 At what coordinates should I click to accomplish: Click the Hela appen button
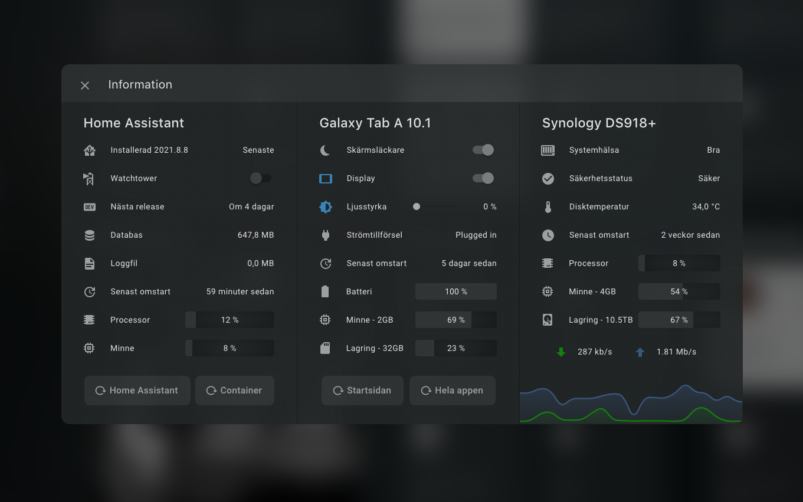point(453,391)
